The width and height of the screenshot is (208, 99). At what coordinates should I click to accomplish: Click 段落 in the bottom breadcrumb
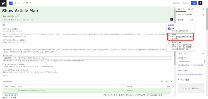point(15,98)
